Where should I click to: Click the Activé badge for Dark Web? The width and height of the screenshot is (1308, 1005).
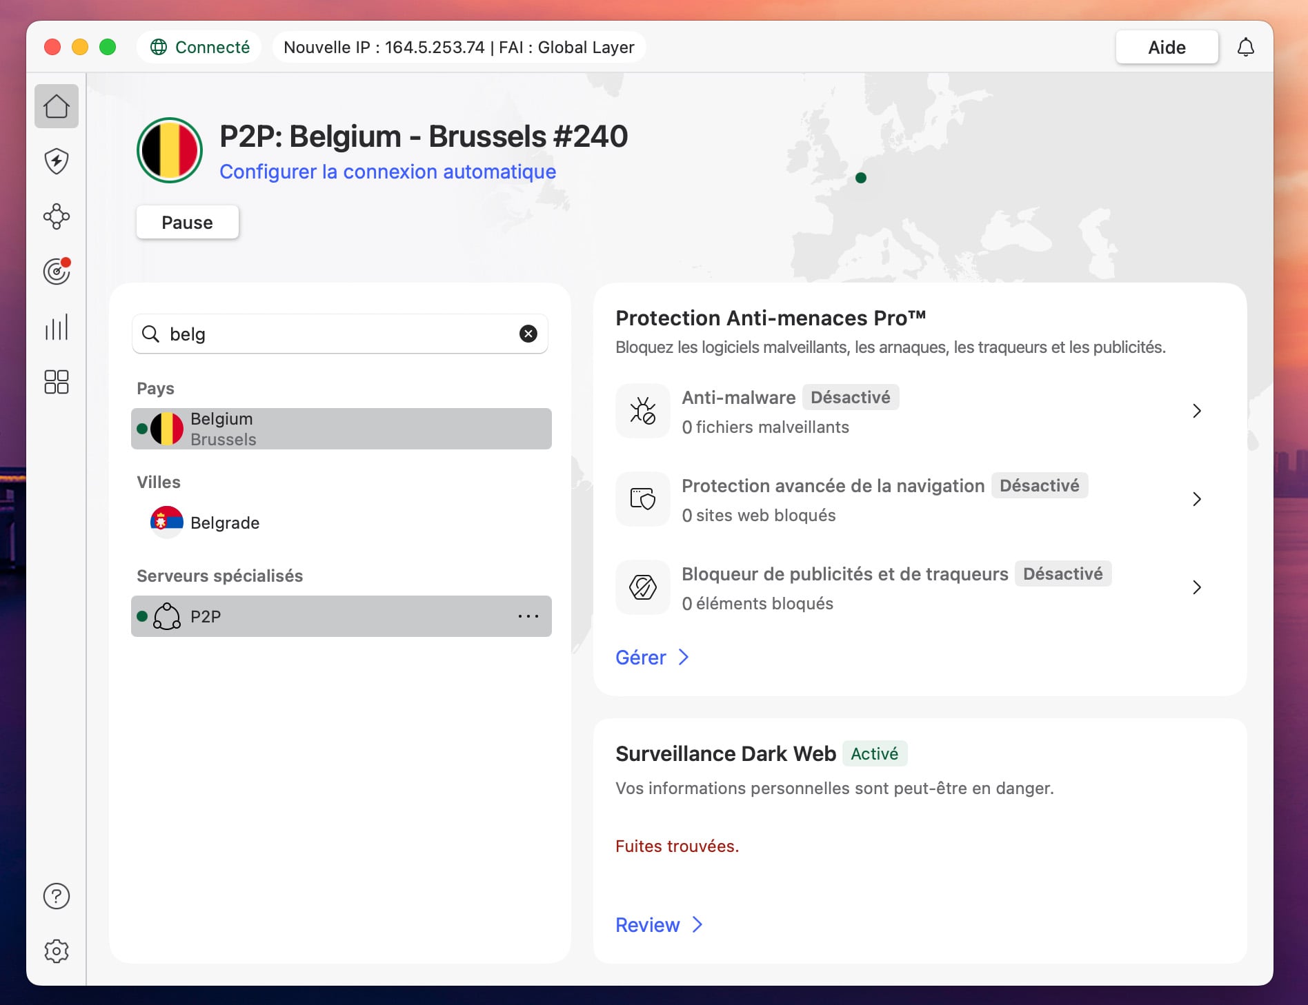click(x=875, y=753)
